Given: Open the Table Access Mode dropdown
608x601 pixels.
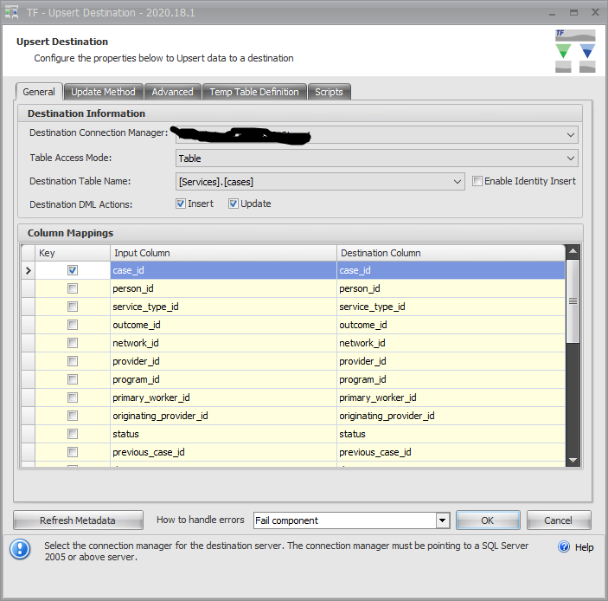Looking at the screenshot, I should tap(571, 158).
